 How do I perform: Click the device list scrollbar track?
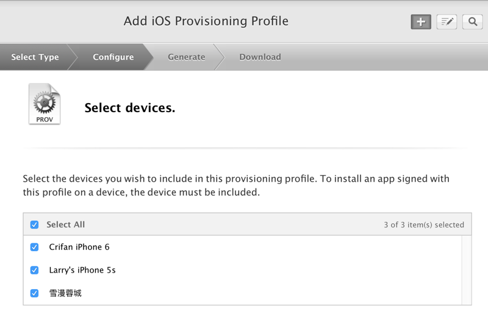[467, 270]
